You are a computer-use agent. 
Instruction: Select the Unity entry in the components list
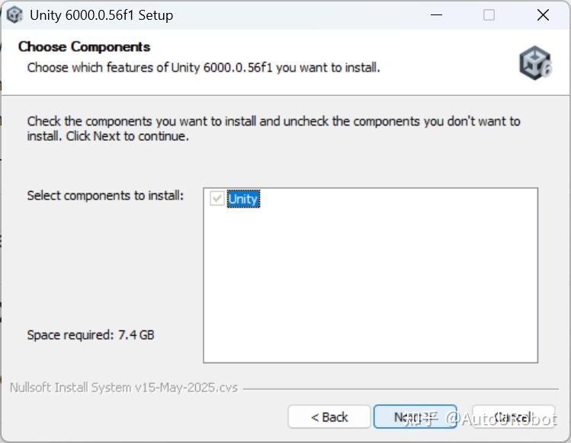click(x=243, y=199)
